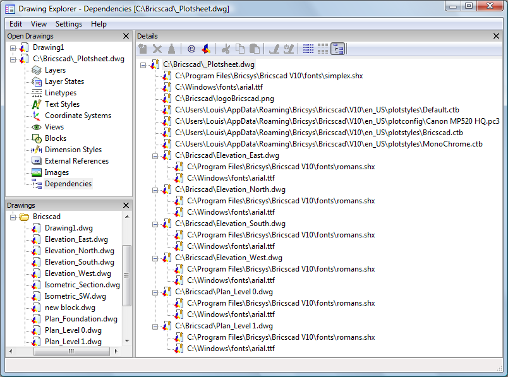Click the Drawings horizontal scroll left arrow
508x377 pixels.
click(11, 351)
